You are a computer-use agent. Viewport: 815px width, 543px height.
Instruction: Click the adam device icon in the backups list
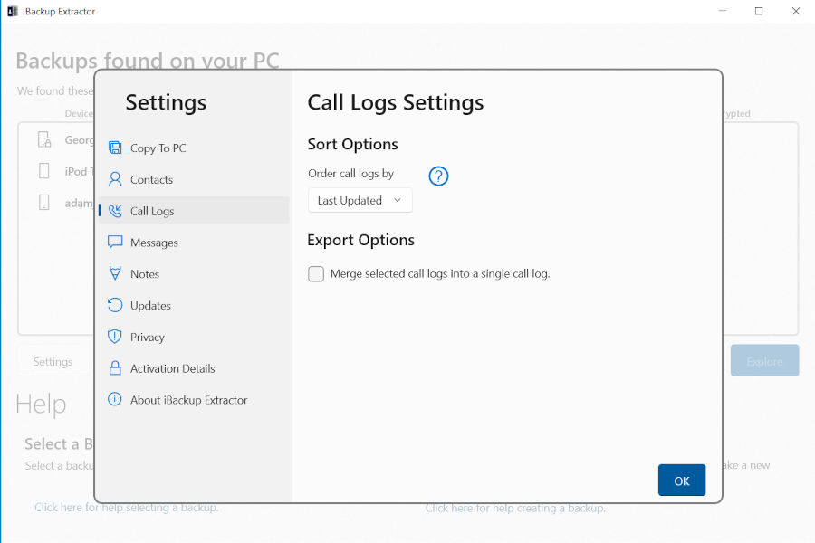[44, 202]
